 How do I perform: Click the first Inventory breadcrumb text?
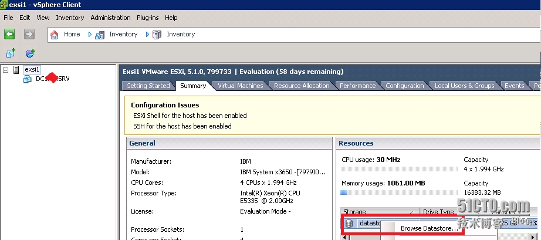click(x=123, y=34)
